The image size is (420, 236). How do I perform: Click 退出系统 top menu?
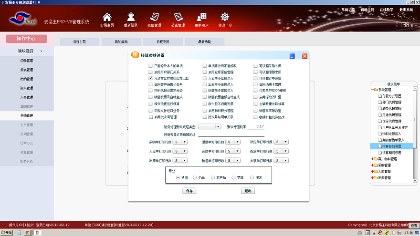(x=406, y=10)
